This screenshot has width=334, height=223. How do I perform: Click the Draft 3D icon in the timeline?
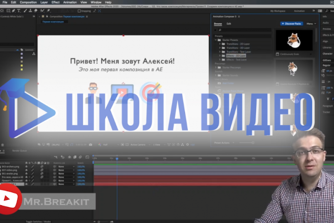click(x=63, y=157)
